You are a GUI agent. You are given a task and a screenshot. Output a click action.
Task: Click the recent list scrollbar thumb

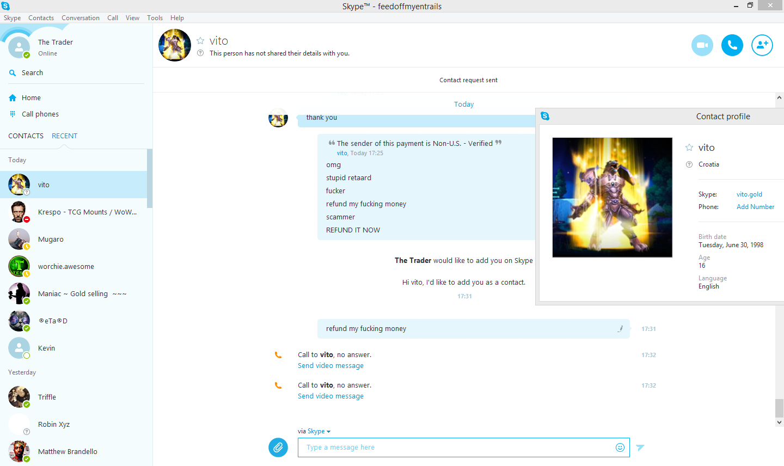(150, 179)
